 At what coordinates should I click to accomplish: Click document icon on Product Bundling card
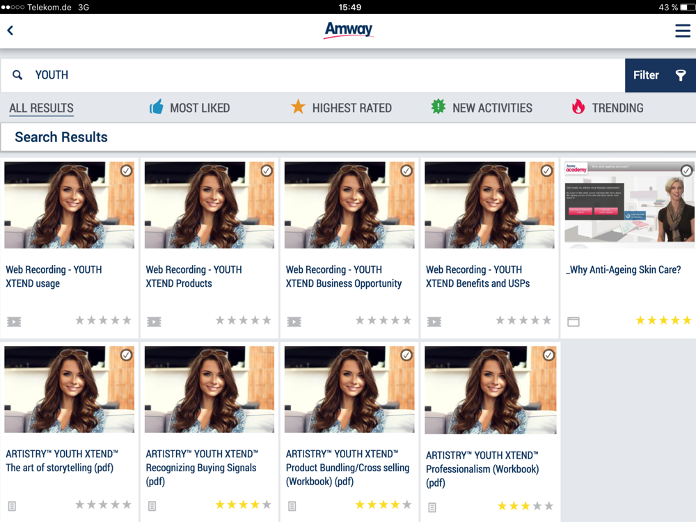tap(292, 506)
